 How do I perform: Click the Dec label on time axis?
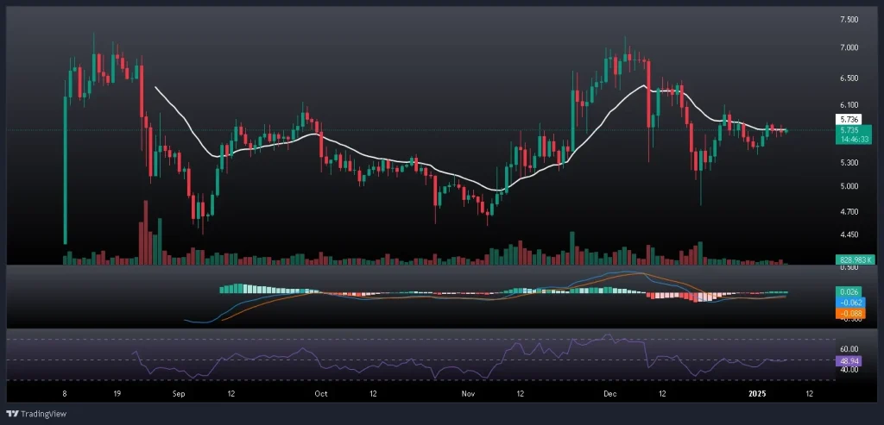coord(610,394)
